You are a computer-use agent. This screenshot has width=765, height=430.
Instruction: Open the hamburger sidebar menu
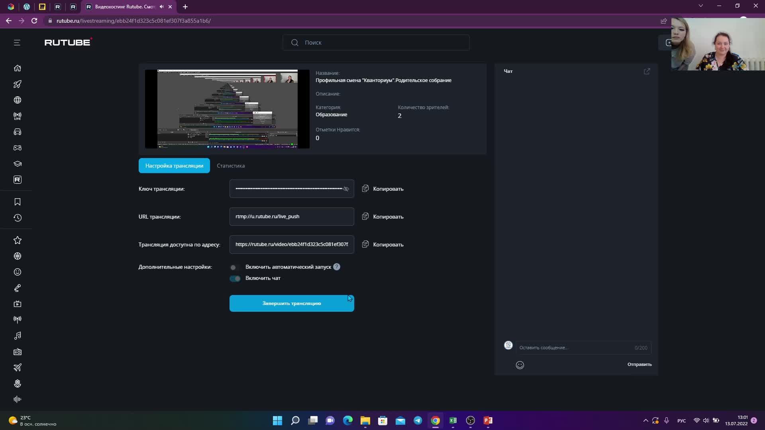[17, 43]
